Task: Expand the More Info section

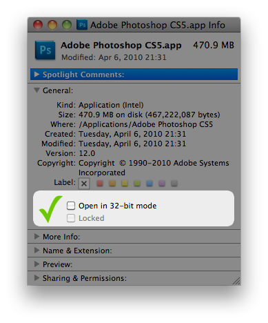Action: click(37, 237)
